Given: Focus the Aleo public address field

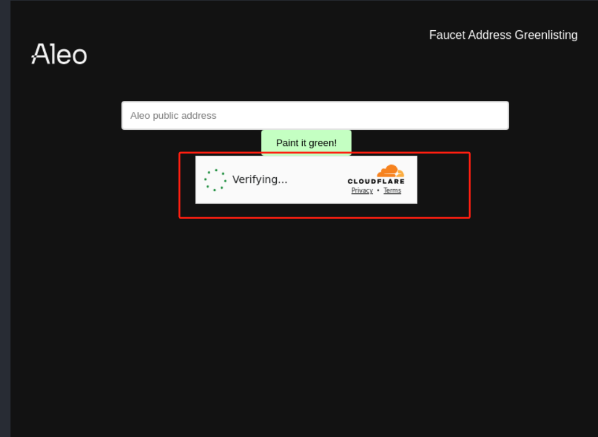Looking at the screenshot, I should [315, 116].
